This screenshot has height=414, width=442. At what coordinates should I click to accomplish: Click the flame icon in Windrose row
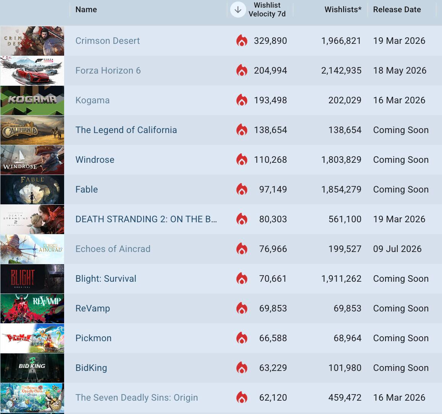point(242,160)
